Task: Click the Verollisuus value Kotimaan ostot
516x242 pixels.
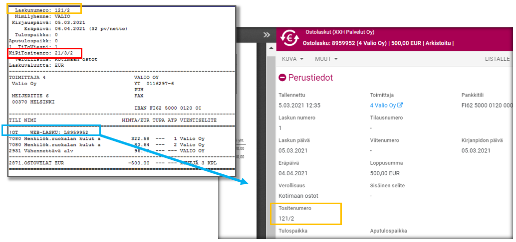Action: (298, 196)
